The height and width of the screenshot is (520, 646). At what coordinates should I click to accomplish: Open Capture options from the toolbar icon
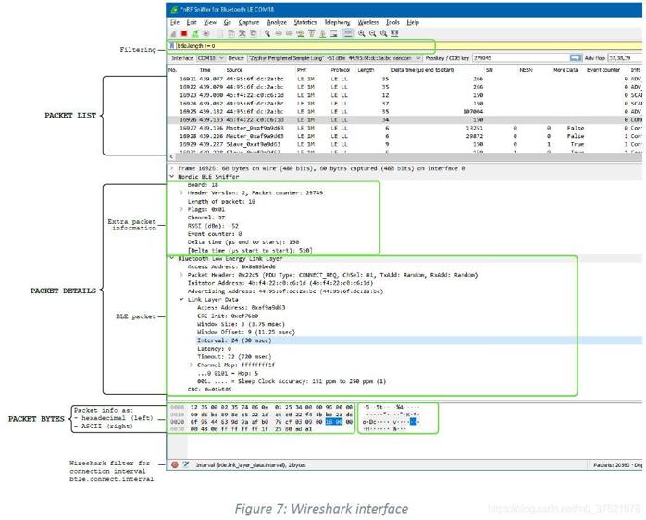coord(206,34)
